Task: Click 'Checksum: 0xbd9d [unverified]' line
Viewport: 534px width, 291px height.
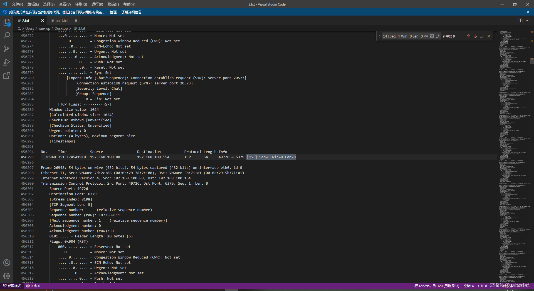Action: pos(80,120)
